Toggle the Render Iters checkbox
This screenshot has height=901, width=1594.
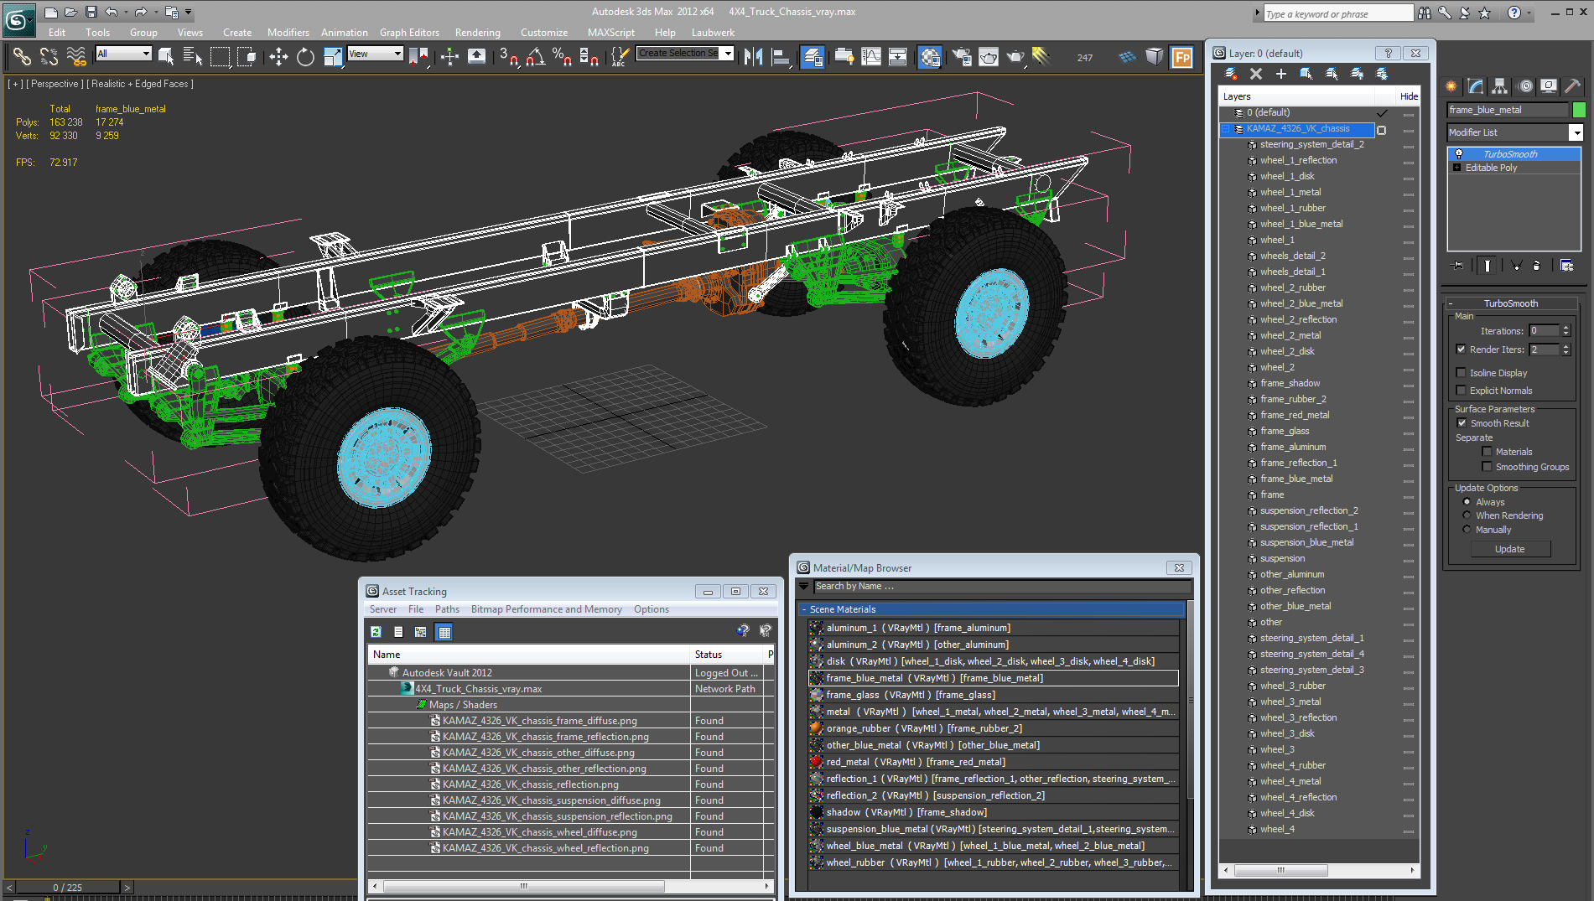(1462, 350)
